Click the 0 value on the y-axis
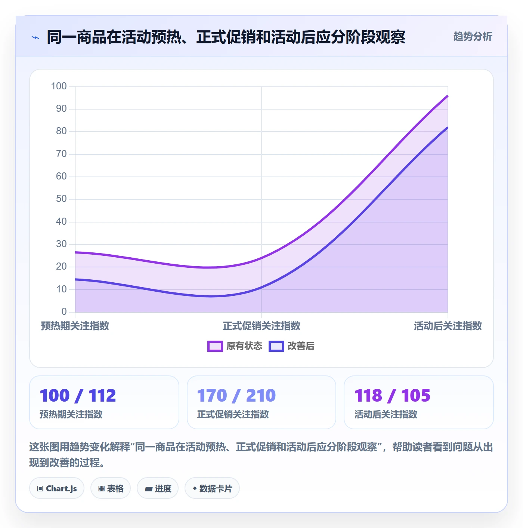The width and height of the screenshot is (523, 528). point(64,311)
